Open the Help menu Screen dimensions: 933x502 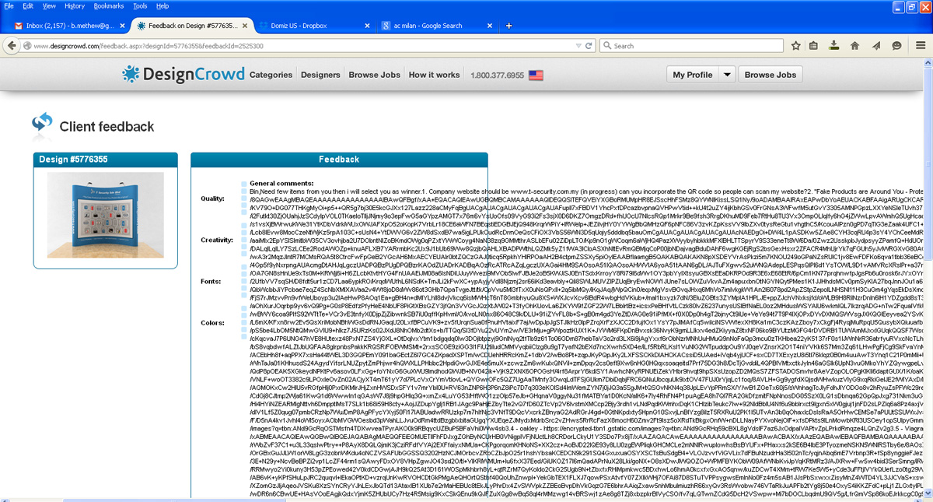point(162,5)
